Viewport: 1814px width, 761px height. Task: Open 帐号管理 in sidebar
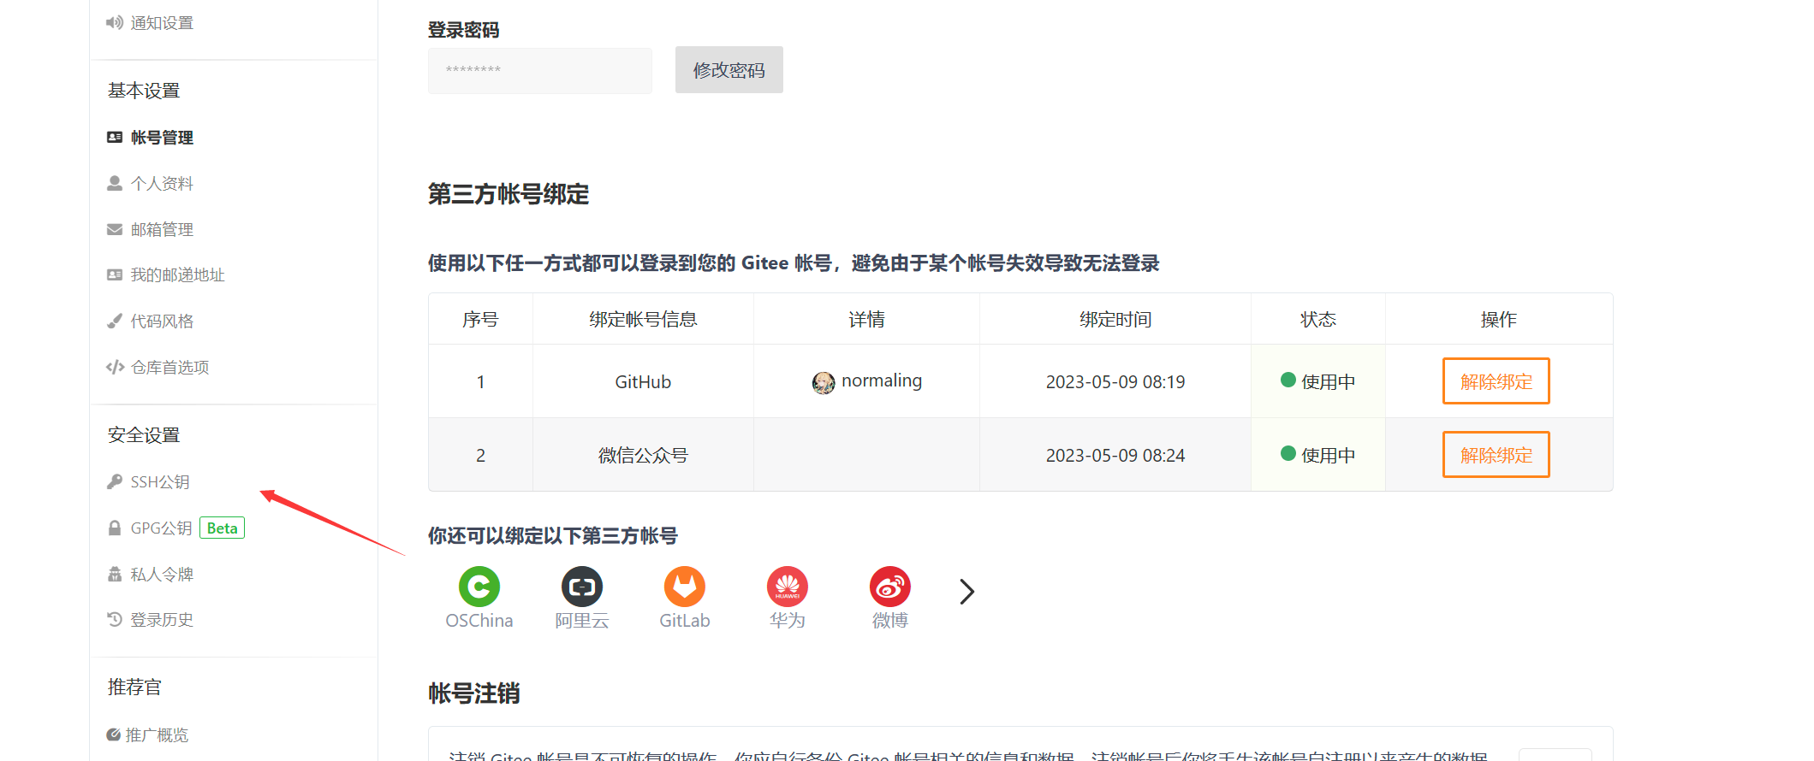coord(161,138)
